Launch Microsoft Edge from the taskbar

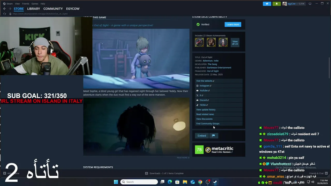point(170,182)
